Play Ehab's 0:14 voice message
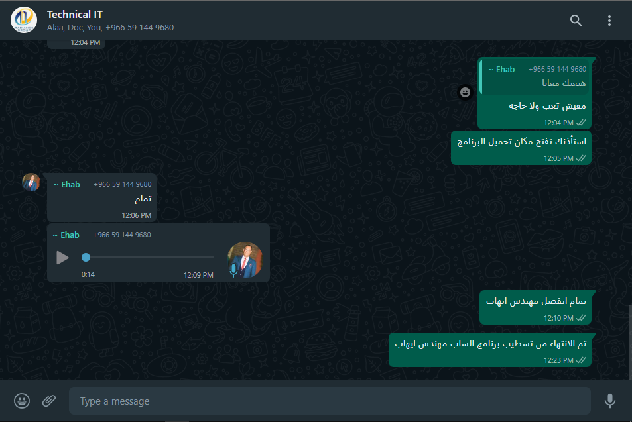632x422 pixels. (x=62, y=258)
